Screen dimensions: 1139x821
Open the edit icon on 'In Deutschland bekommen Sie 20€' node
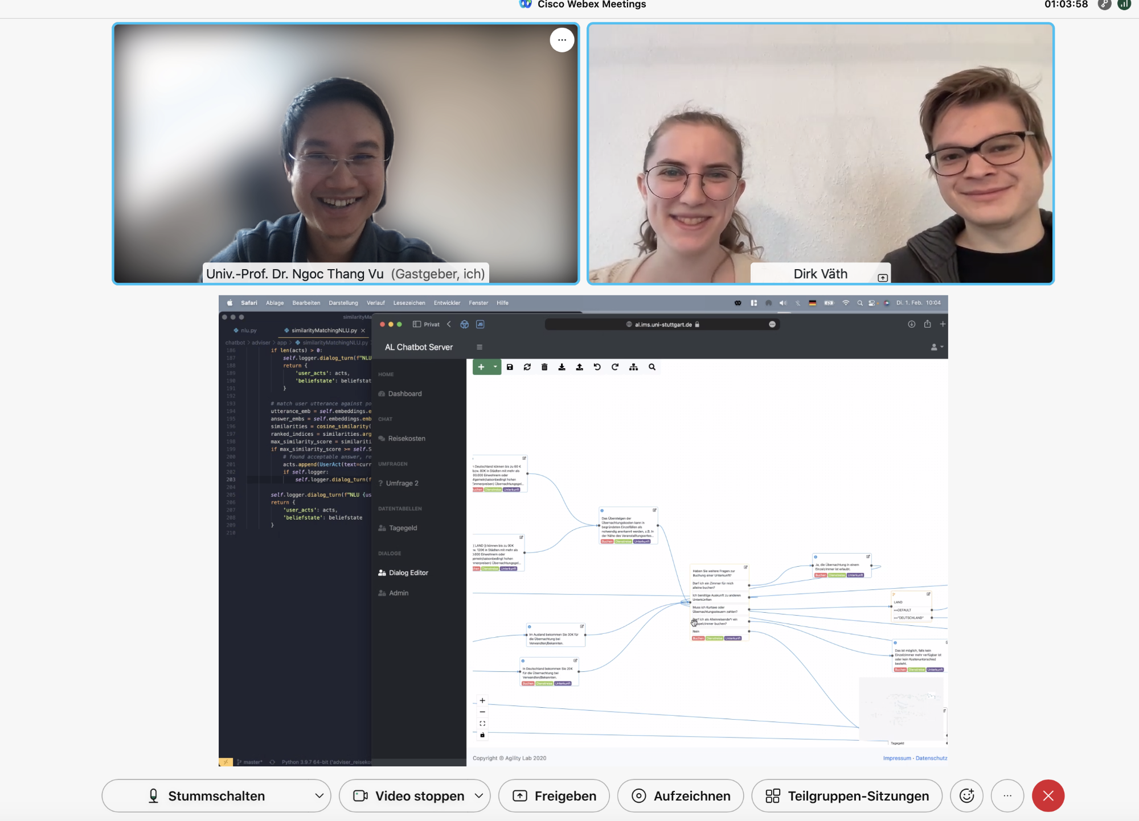pos(576,661)
